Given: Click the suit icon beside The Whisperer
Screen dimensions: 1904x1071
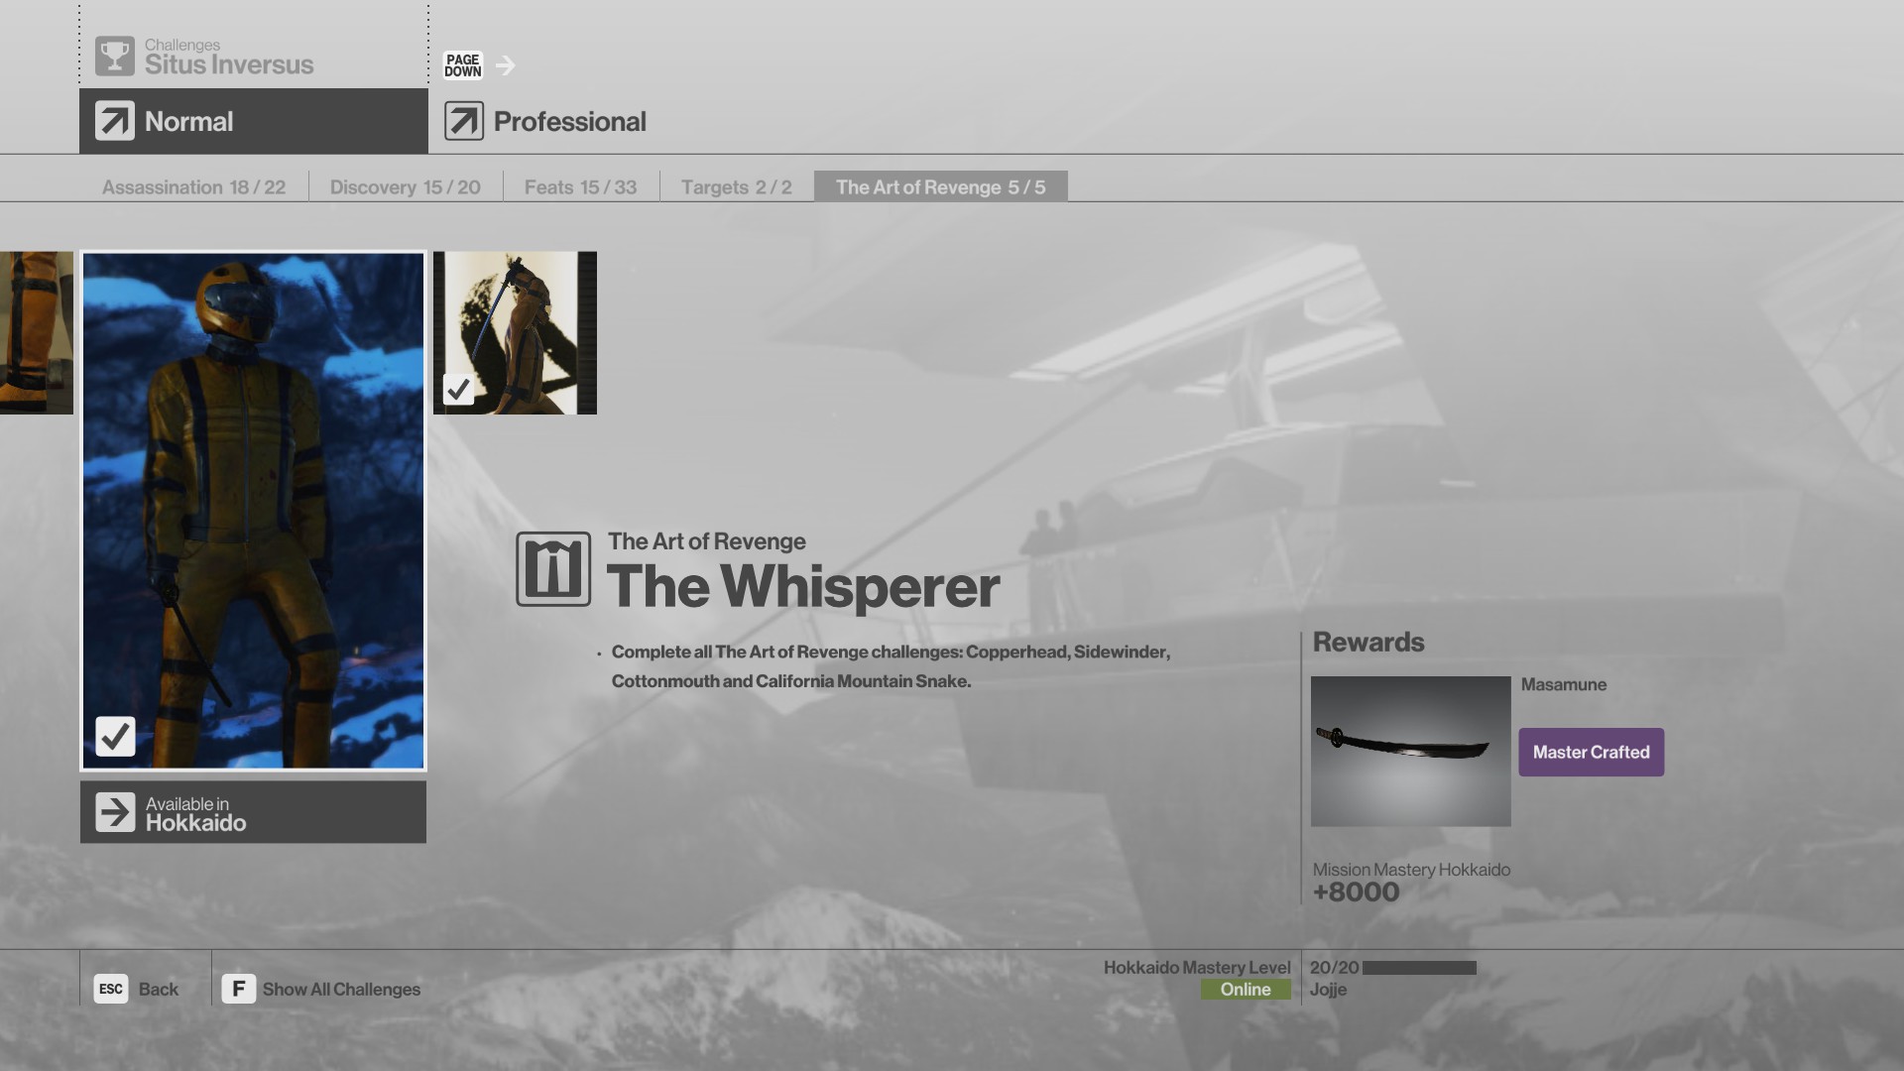Looking at the screenshot, I should point(553,569).
